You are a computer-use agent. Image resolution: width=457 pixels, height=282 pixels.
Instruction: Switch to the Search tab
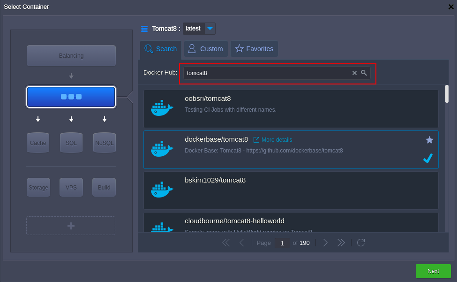[161, 49]
